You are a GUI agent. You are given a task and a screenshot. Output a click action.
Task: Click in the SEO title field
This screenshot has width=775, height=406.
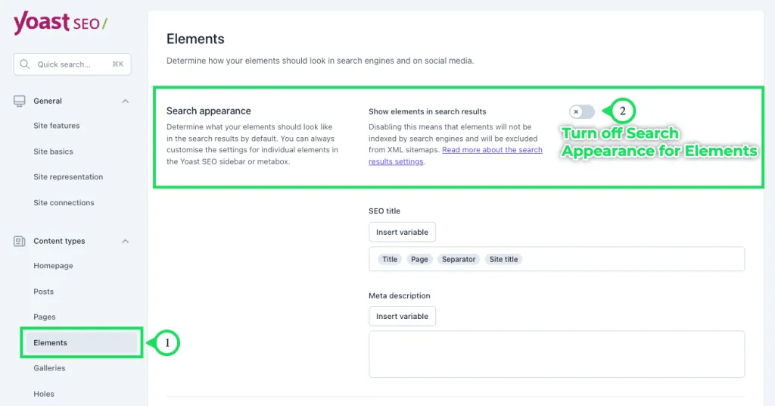pos(556,259)
